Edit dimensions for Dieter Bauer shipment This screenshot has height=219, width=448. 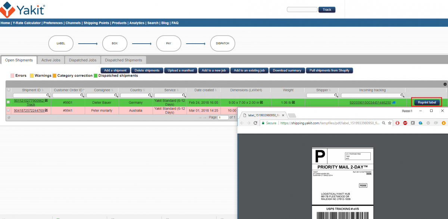261,102
